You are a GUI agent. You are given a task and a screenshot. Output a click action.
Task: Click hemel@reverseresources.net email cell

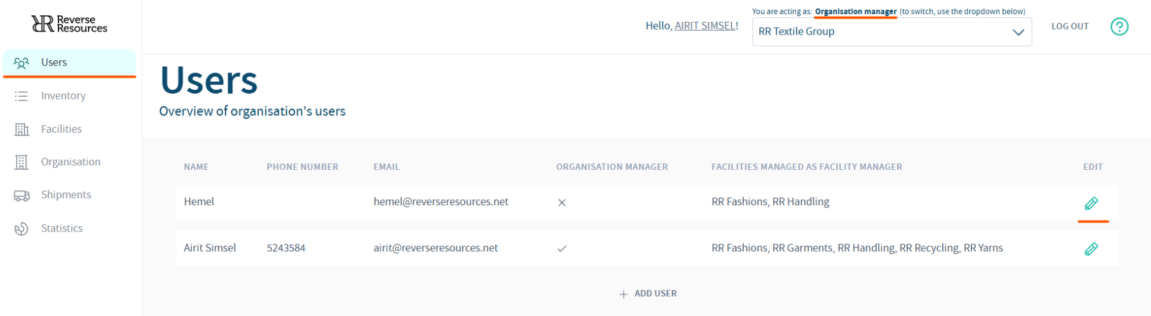coord(441,202)
